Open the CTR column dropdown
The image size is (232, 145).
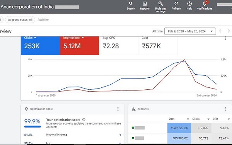point(229,119)
